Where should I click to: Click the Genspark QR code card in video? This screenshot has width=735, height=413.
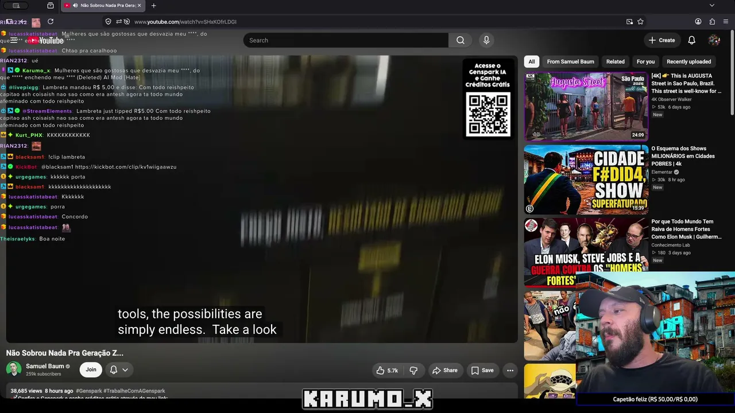pos(488,99)
